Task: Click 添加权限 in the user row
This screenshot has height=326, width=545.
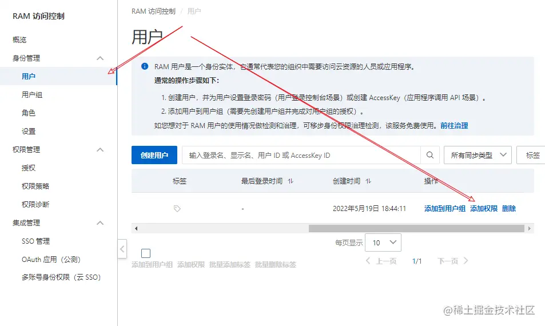Action: 484,209
